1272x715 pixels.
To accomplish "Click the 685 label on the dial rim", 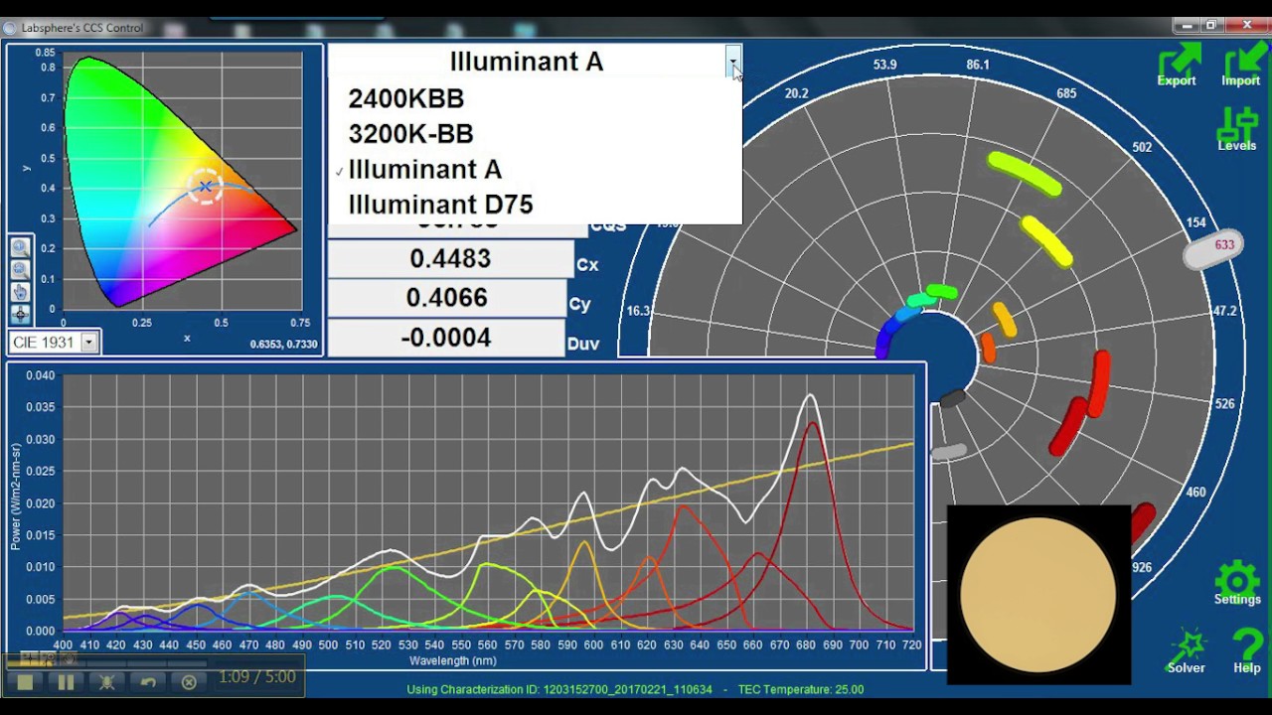I will pyautogui.click(x=1065, y=93).
